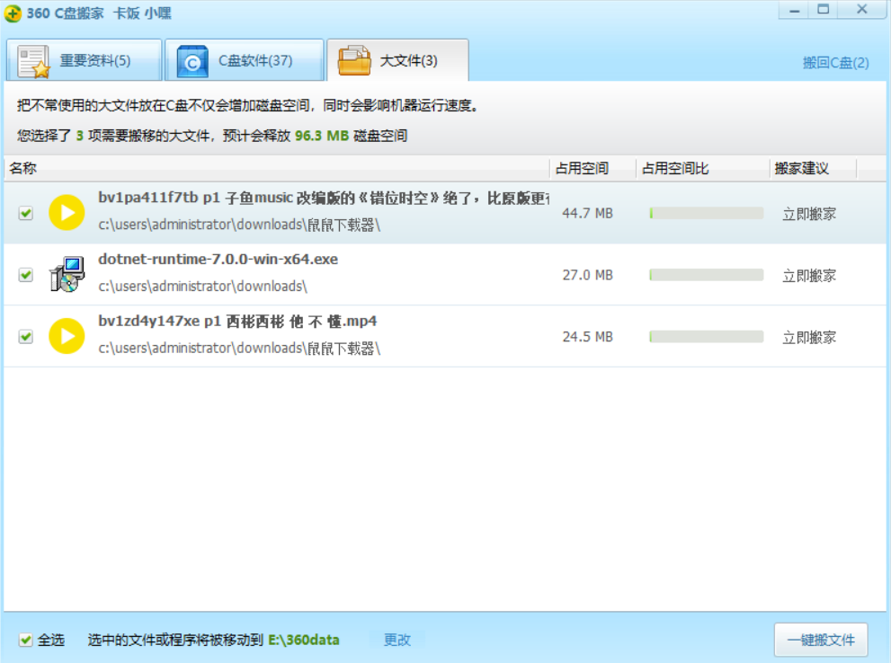Select the bv1pa411f7tb 子鱼music file name

click(324, 199)
